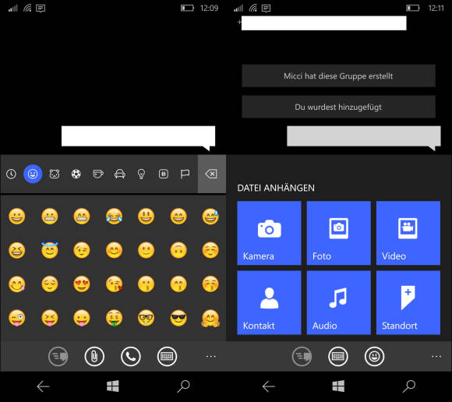The width and height of the screenshot is (452, 402).
Task: Switch to sports soccer ball emoji category
Action: [x=76, y=174]
